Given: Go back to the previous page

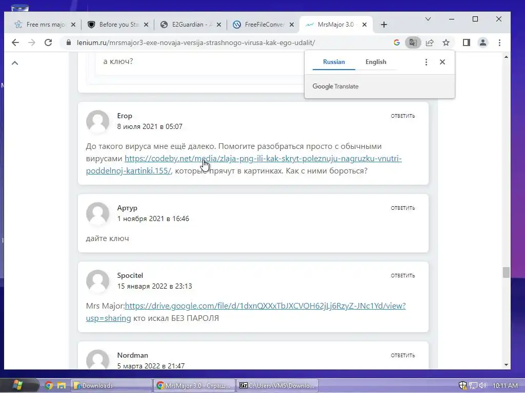Looking at the screenshot, I should click(x=15, y=42).
